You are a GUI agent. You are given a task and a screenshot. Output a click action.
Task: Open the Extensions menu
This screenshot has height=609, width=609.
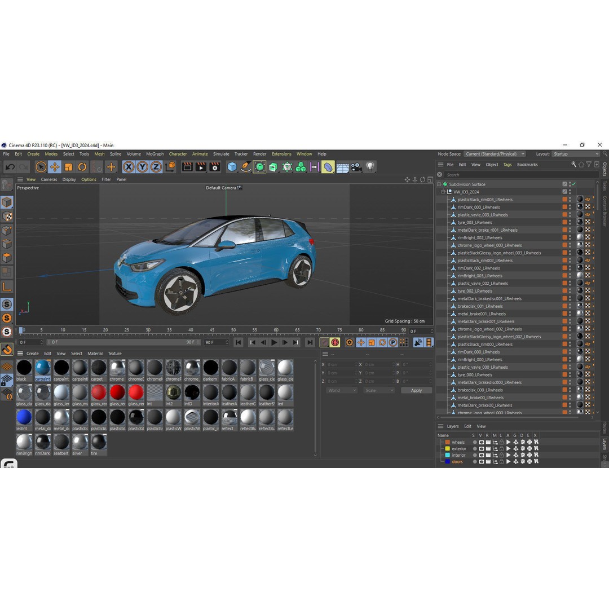pos(281,154)
